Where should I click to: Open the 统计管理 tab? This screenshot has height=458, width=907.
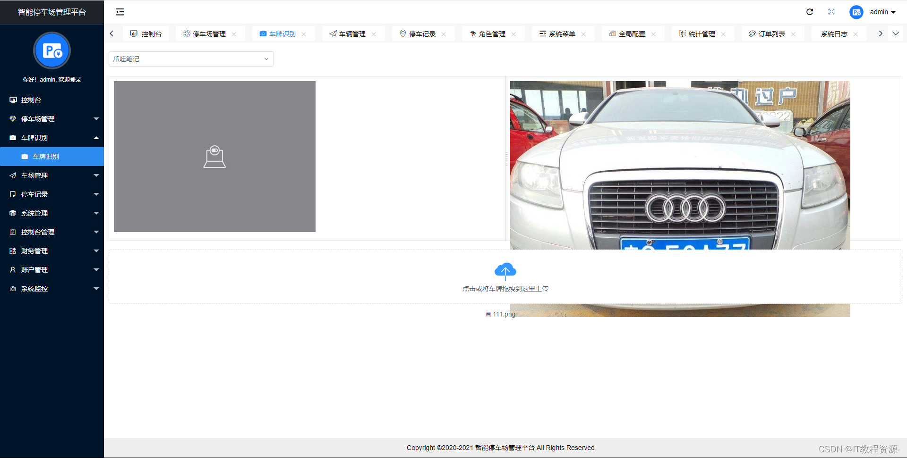702,34
